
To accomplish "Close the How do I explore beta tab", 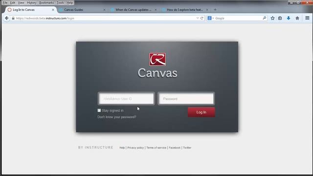I will 207,10.
